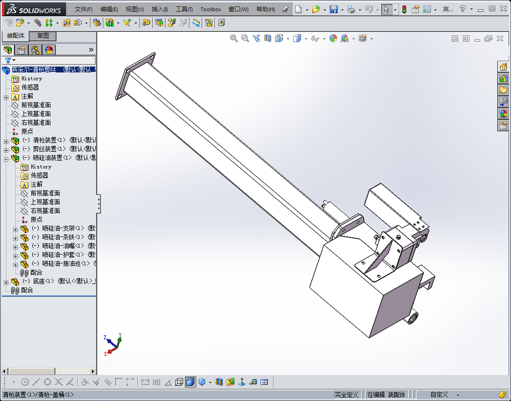
Task: Click the Rebuild traffic light icon
Action: [404, 9]
